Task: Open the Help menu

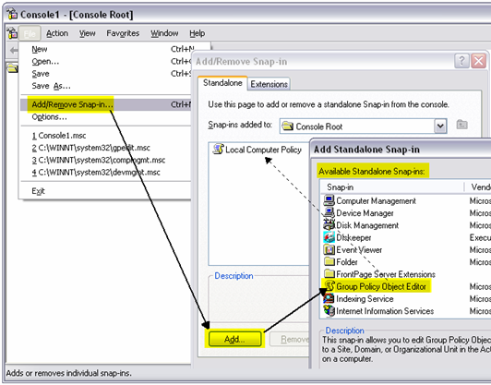Action: coord(197,33)
